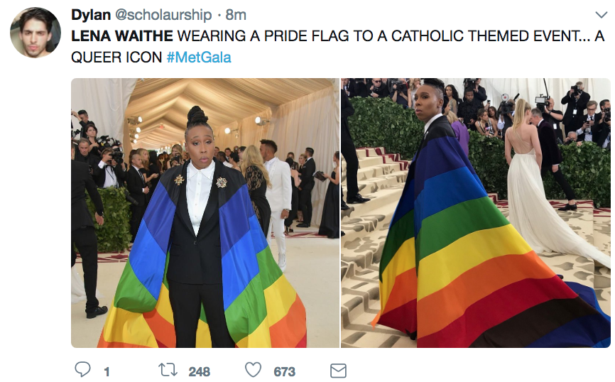Click the reply count showing 1

tap(107, 371)
